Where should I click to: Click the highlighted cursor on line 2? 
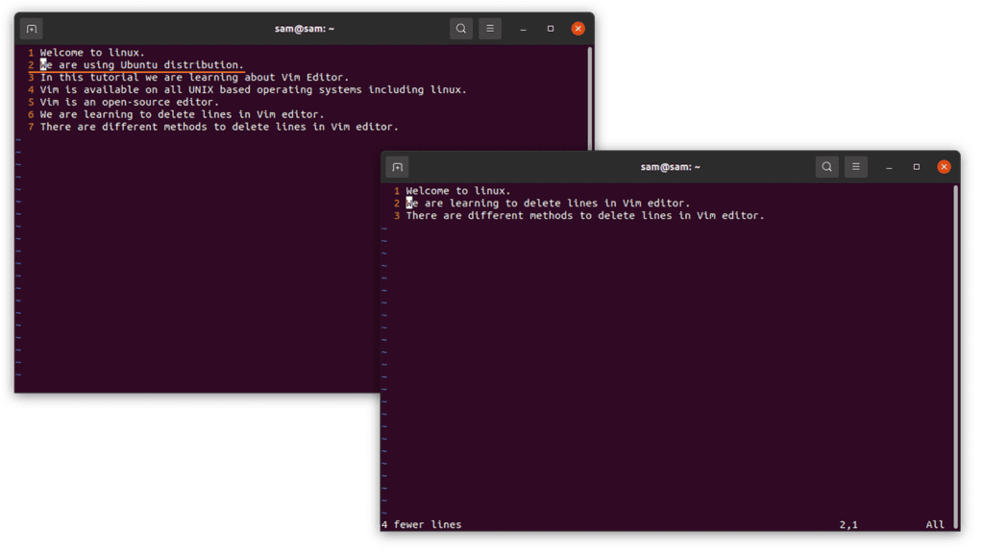click(x=407, y=203)
